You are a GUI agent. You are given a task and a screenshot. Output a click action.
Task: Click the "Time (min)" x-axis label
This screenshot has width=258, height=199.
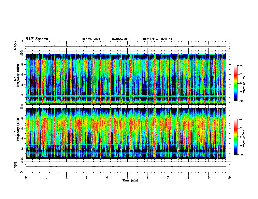130,180
